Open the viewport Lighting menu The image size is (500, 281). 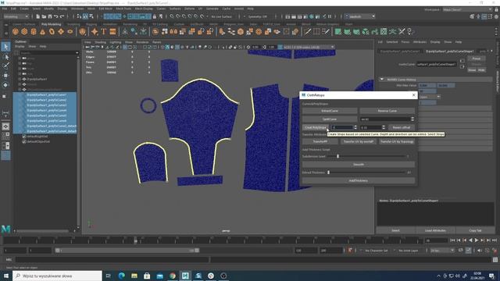click(116, 42)
